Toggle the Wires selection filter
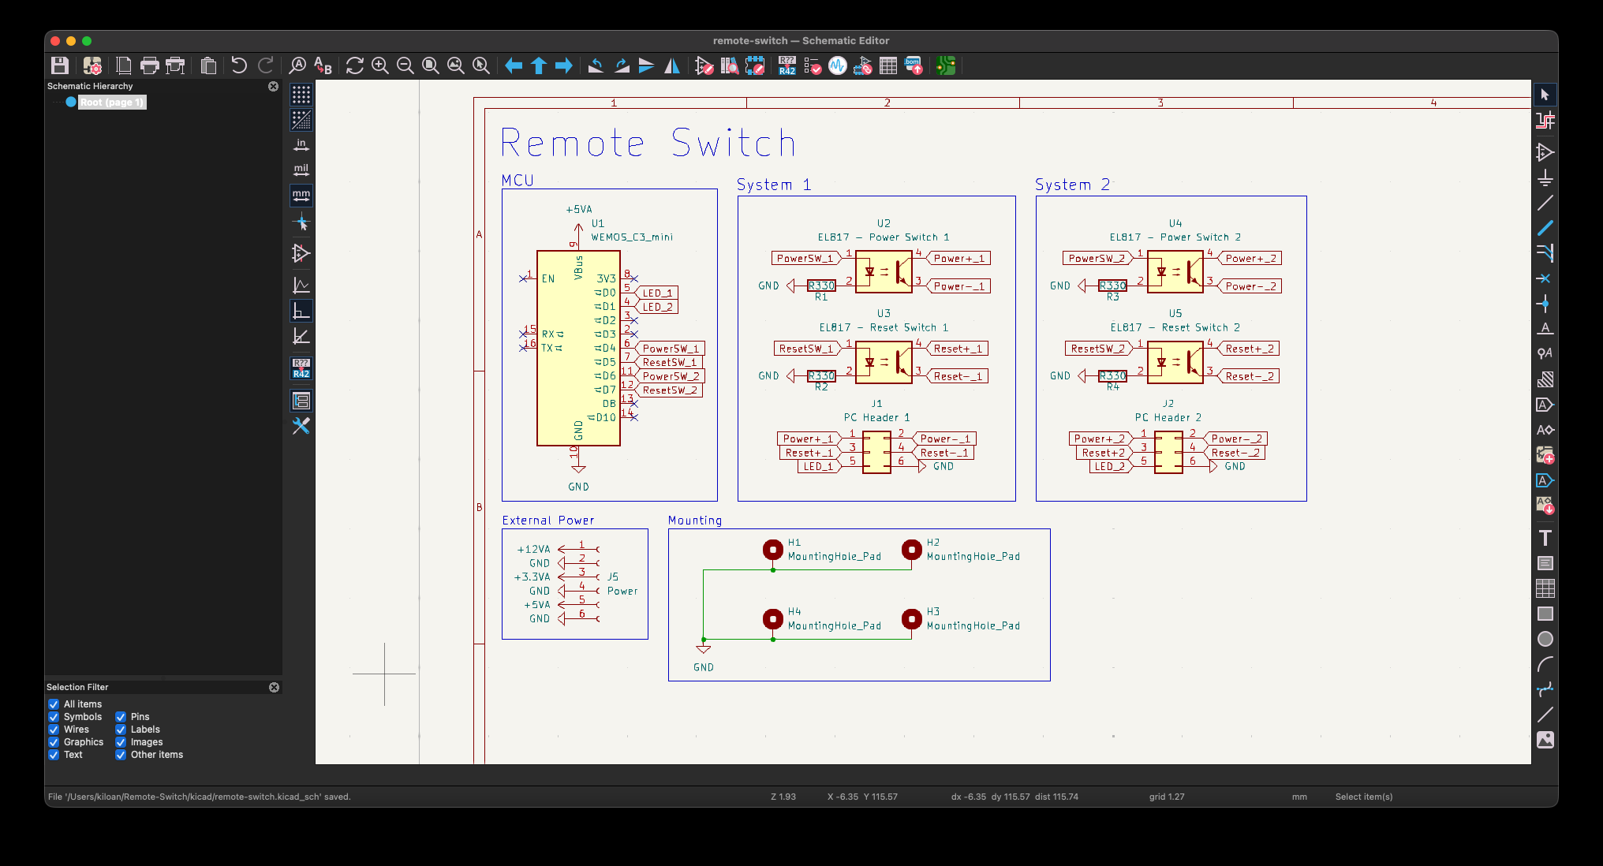Image resolution: width=1603 pixels, height=866 pixels. (x=54, y=730)
